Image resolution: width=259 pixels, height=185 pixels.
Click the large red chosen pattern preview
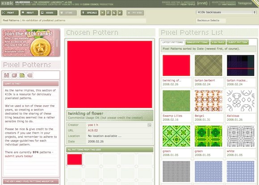tap(110, 74)
